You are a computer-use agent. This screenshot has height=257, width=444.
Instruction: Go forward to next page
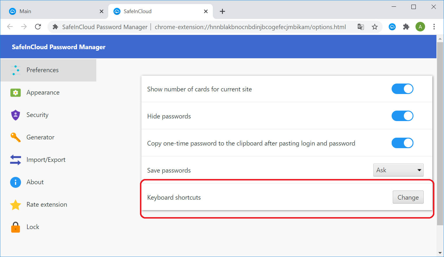tap(24, 27)
